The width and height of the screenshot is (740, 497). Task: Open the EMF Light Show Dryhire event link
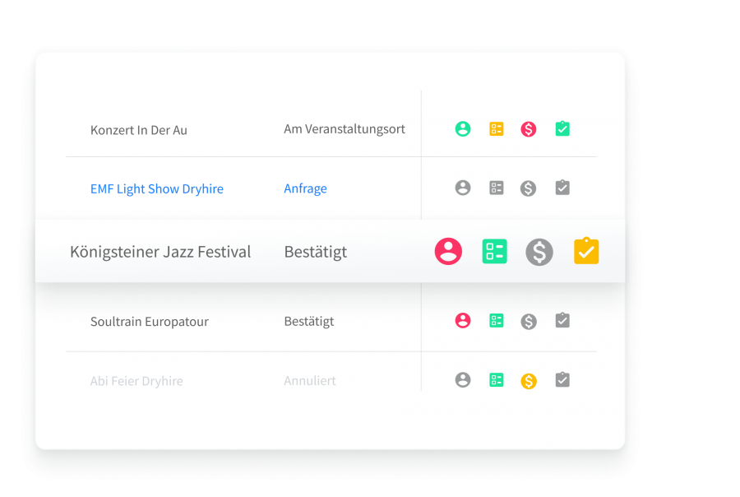click(157, 188)
